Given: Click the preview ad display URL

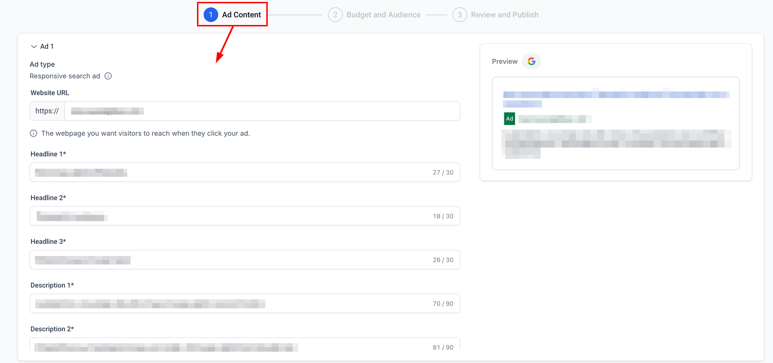Looking at the screenshot, I should point(555,119).
